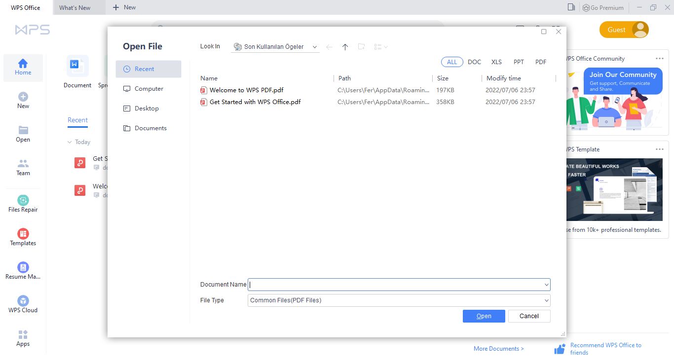Expand the Document Name dropdown arrow
The image size is (674, 364).
coord(546,285)
